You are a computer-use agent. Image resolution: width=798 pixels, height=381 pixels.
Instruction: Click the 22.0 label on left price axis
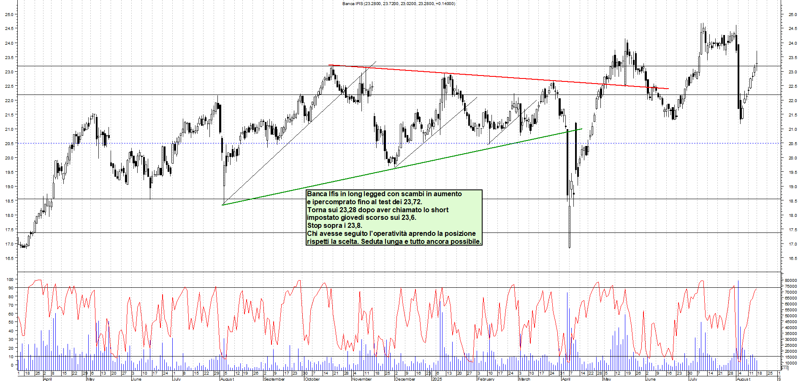(9, 100)
